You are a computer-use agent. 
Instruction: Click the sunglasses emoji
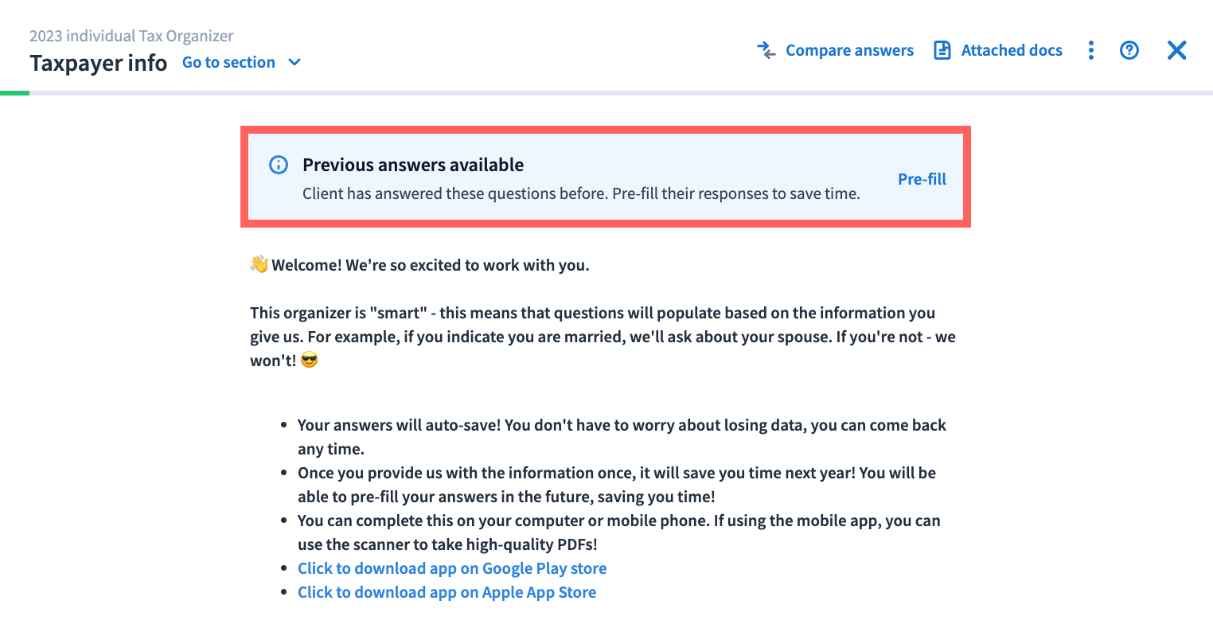click(310, 361)
